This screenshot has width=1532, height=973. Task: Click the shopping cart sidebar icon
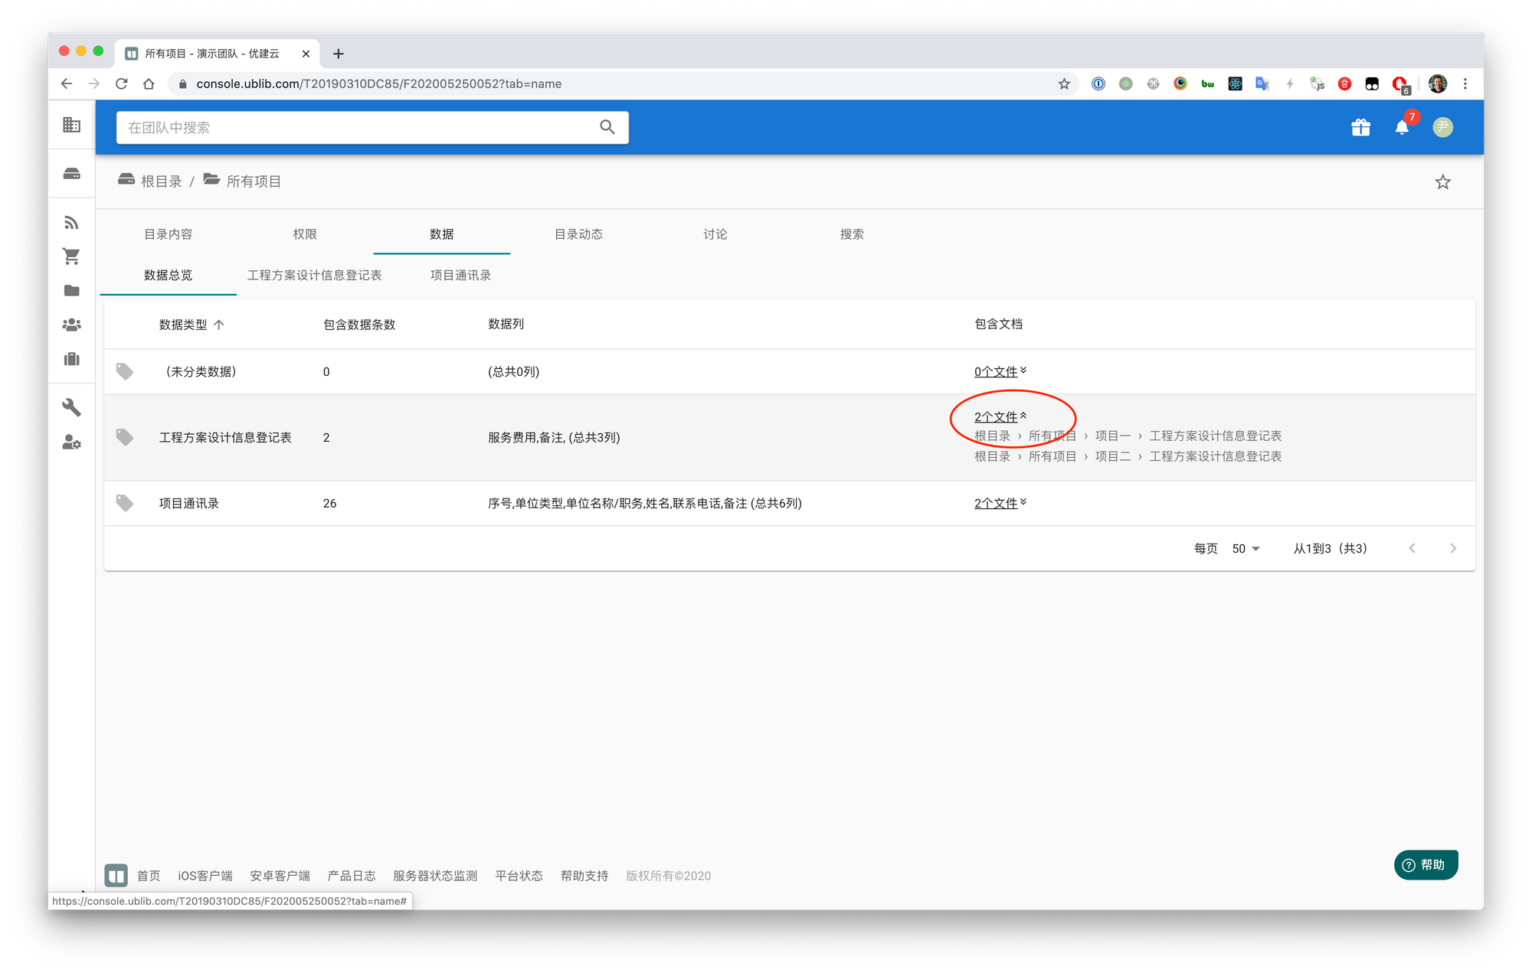[71, 256]
